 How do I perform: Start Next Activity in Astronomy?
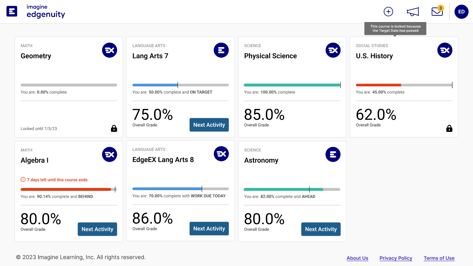(321, 229)
